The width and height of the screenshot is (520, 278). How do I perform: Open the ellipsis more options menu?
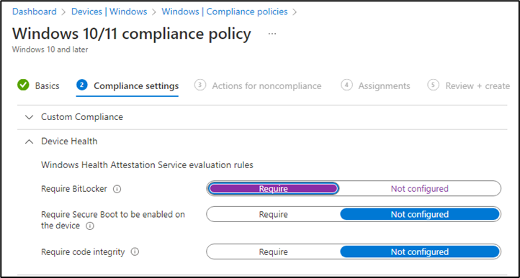pos(272,34)
